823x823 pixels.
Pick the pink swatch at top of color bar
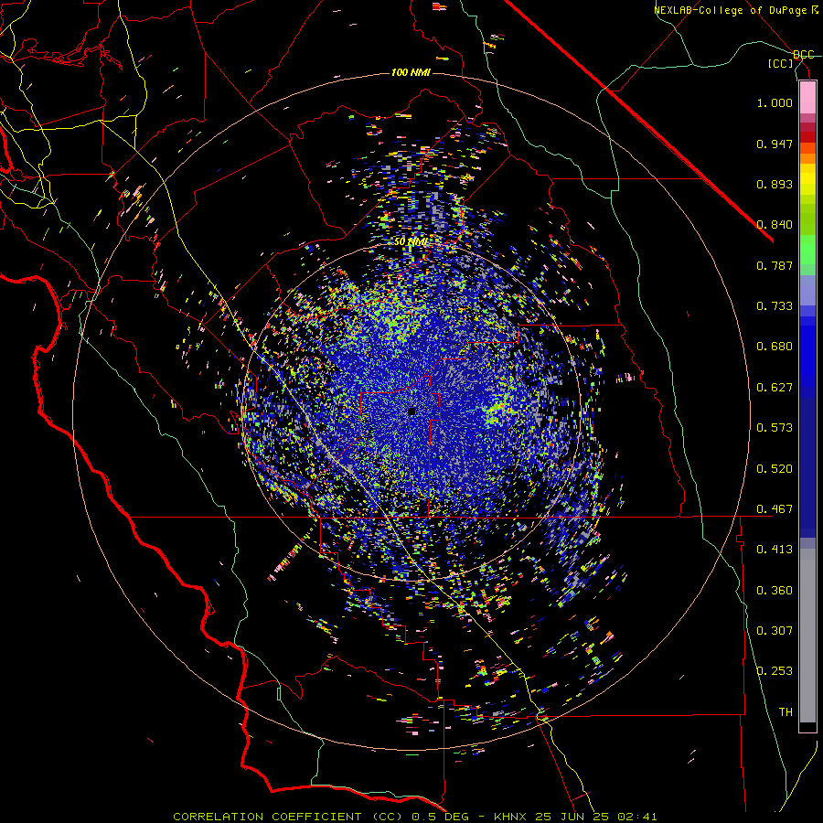point(807,98)
